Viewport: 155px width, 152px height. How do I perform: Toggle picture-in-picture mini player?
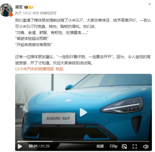(x=124, y=146)
